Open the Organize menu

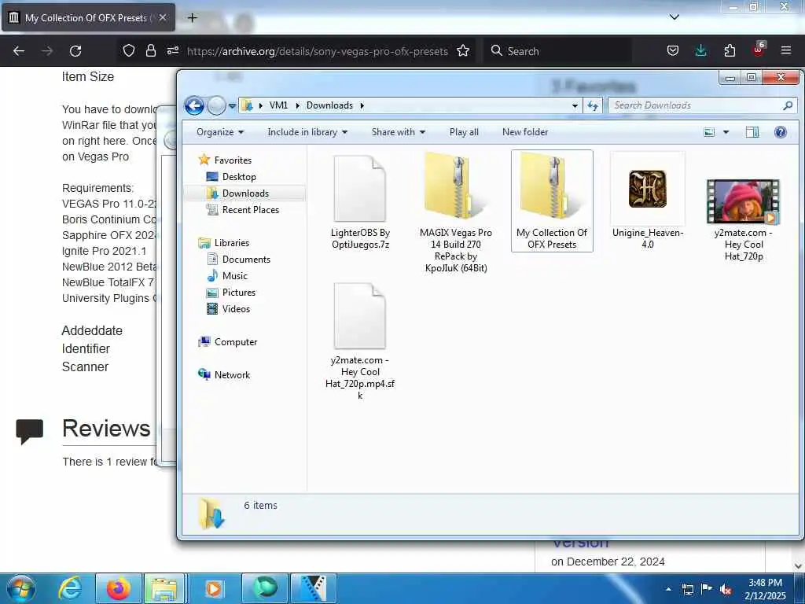pyautogui.click(x=220, y=132)
